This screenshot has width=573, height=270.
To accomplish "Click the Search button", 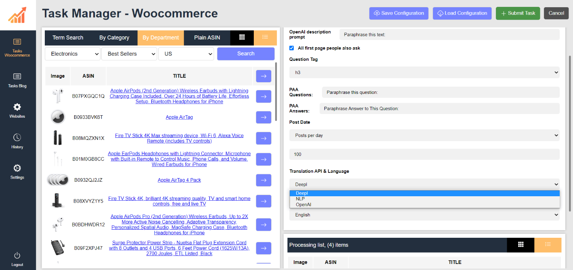I will [246, 54].
